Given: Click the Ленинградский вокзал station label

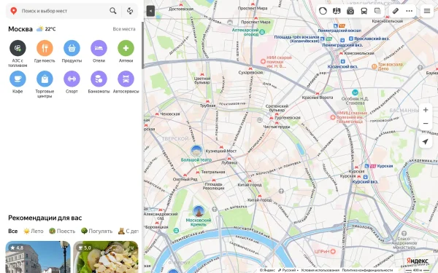Looking at the screenshot, I should pyautogui.click(x=339, y=31).
